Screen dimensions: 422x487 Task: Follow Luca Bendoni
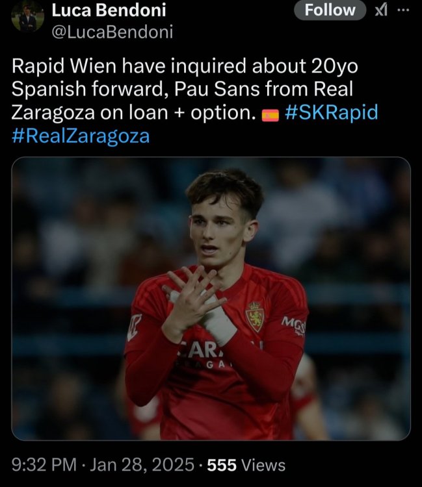330,10
